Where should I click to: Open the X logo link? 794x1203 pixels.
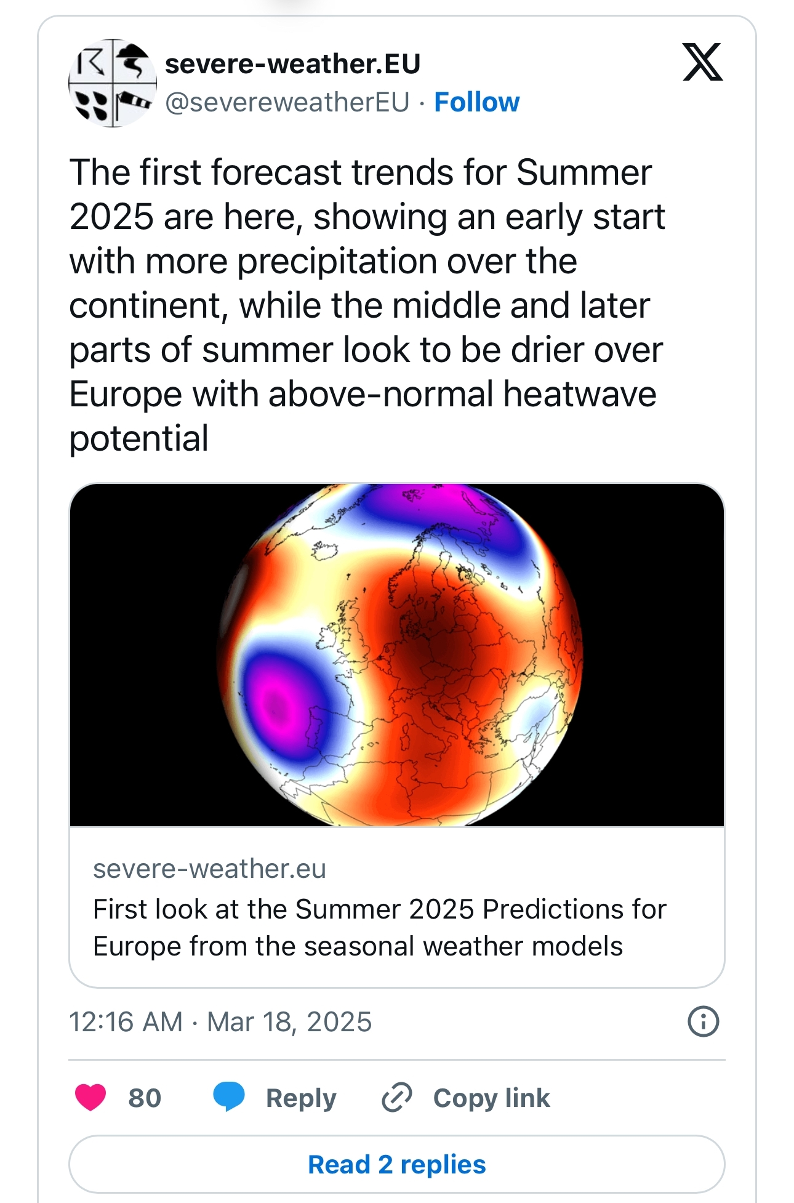pyautogui.click(x=702, y=62)
